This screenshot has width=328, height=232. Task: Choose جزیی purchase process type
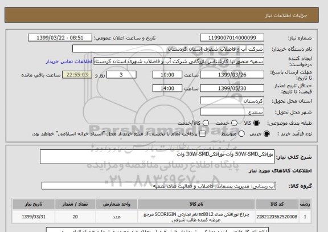(266, 134)
